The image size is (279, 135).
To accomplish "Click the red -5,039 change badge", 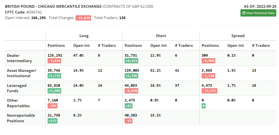I will pyautogui.click(x=54, y=61).
